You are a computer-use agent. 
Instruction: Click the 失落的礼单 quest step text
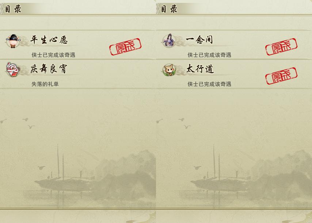(x=45, y=84)
